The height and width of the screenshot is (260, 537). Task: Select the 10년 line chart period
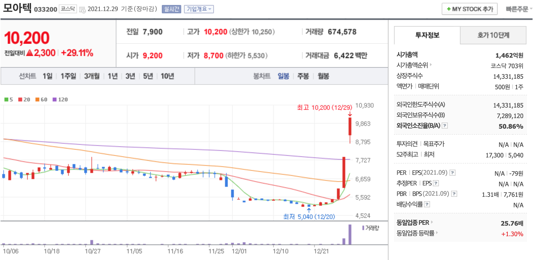point(167,76)
